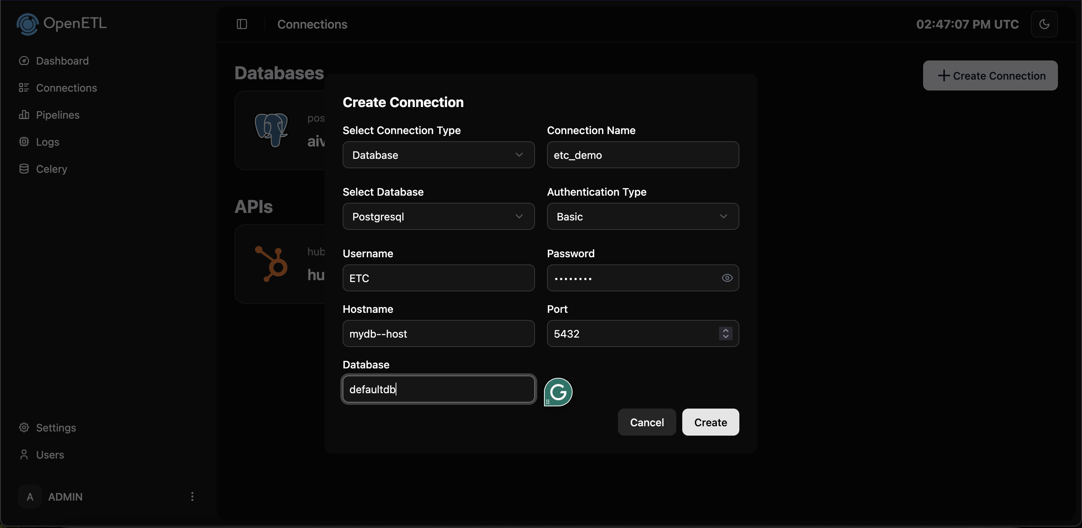
Task: Click the Create Connection dialog title
Action: 403,102
